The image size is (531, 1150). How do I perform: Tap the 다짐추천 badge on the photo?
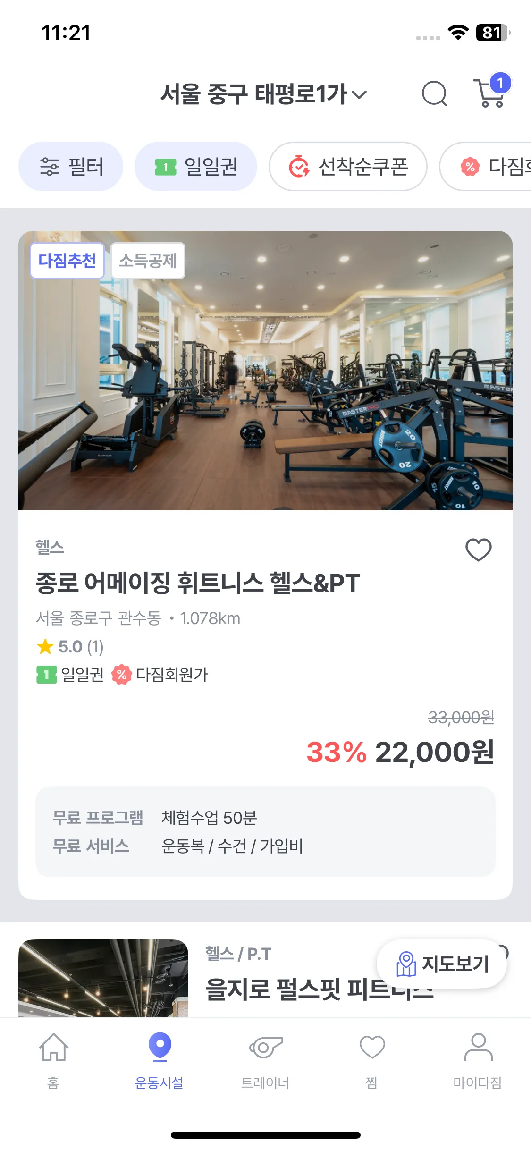point(67,261)
